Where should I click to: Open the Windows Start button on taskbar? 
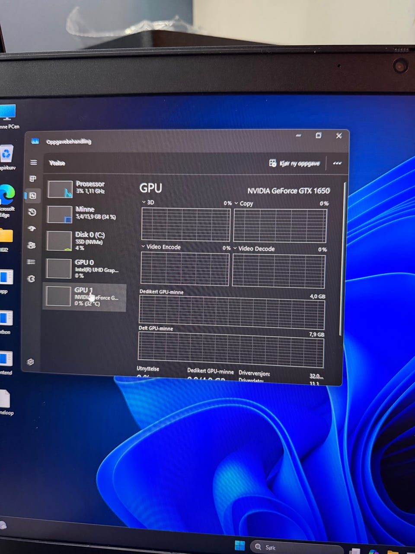point(239,545)
